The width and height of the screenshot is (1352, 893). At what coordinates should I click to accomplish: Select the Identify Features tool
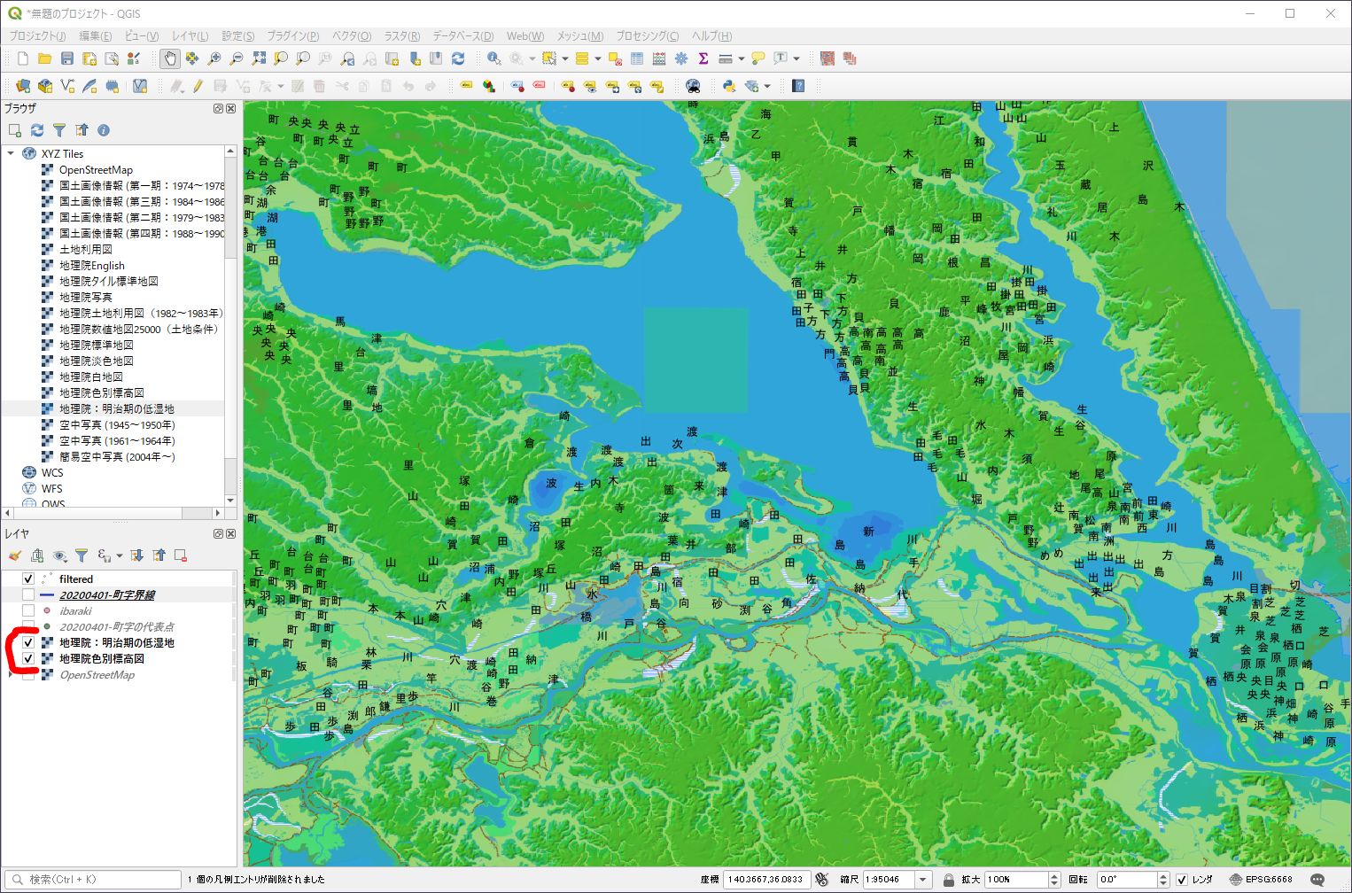tap(493, 58)
